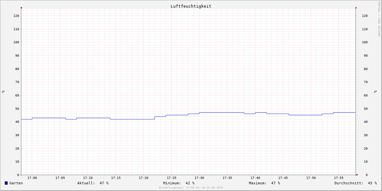This screenshot has height=191, width=382.
Task: Click the 17:25 time axis label
Action: pyautogui.click(x=172, y=178)
